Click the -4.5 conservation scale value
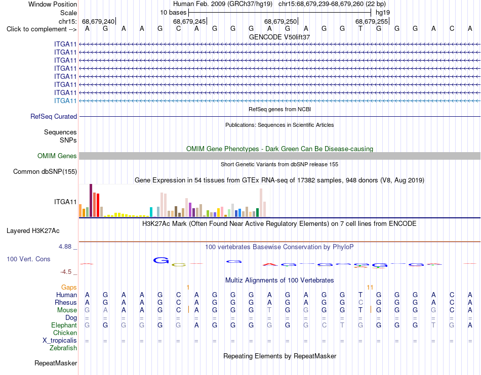481x375 pixels. (66, 271)
